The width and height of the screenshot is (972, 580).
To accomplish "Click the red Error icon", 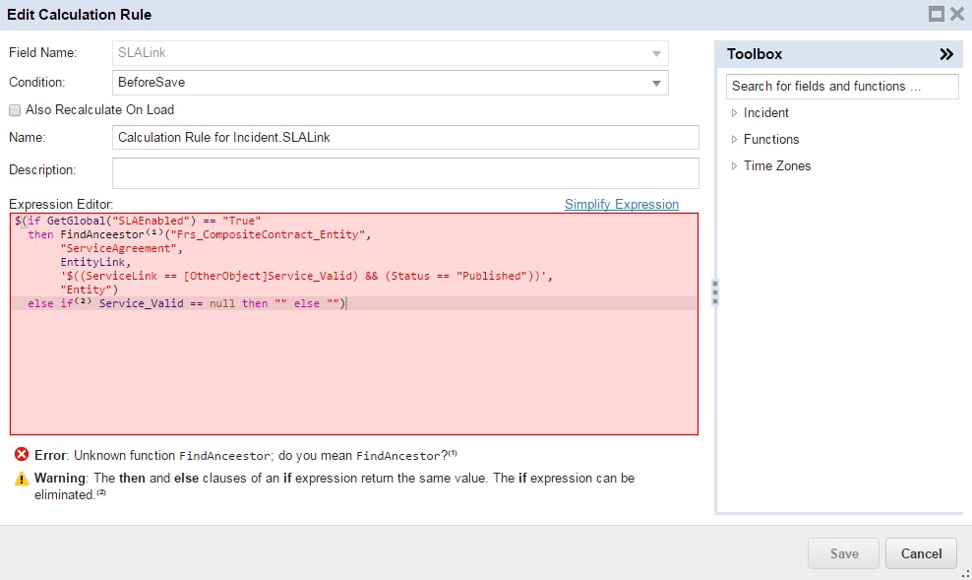I will point(22,455).
